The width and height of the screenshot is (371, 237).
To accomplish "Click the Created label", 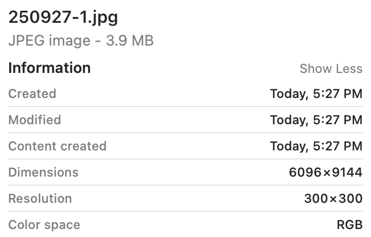I will [x=32, y=94].
